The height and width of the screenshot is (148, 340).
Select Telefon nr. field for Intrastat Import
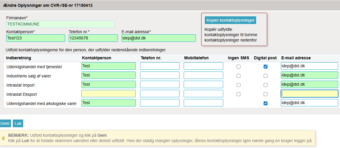(160, 85)
